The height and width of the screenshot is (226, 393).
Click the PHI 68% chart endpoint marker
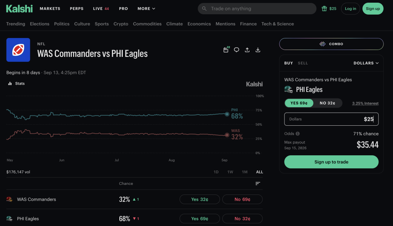click(227, 114)
